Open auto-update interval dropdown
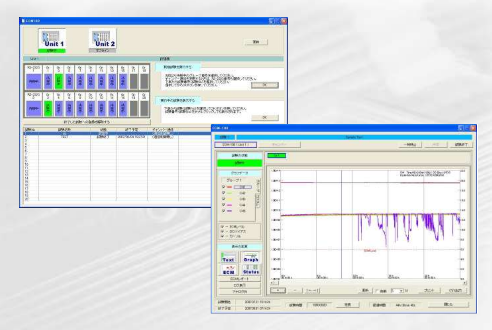The image size is (492, 330). pyautogui.click(x=402, y=291)
